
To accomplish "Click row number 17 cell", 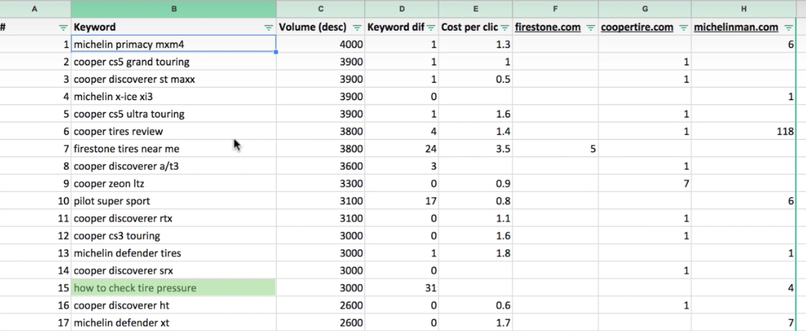I will tap(35, 323).
